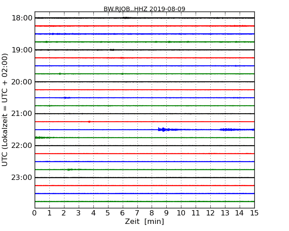Click the green wiggle on the 22:45 trace

point(70,169)
